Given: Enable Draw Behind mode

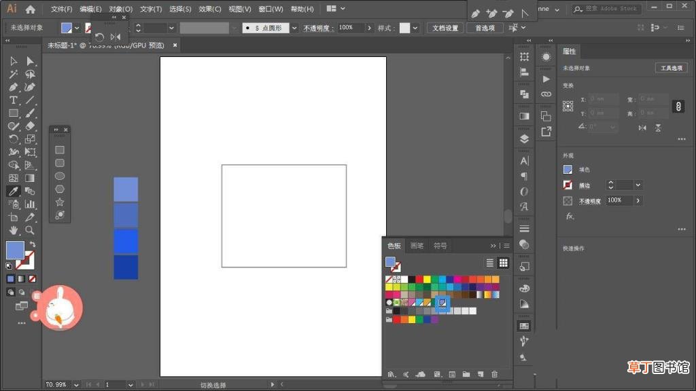Looking at the screenshot, I should [x=21, y=293].
